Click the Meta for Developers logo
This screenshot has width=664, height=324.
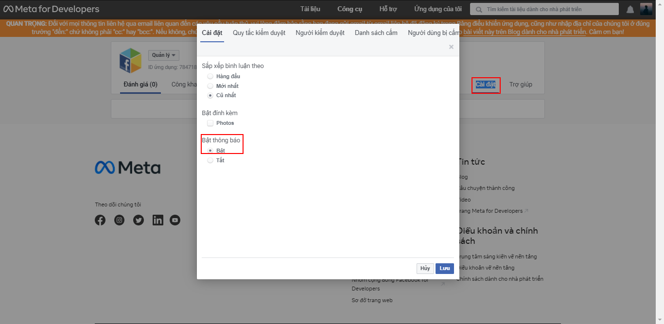[x=51, y=9]
